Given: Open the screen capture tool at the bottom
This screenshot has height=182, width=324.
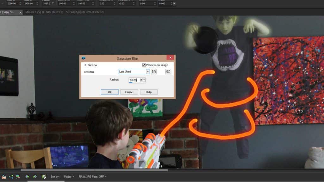Looking at the screenshot, I should [x=44, y=177].
